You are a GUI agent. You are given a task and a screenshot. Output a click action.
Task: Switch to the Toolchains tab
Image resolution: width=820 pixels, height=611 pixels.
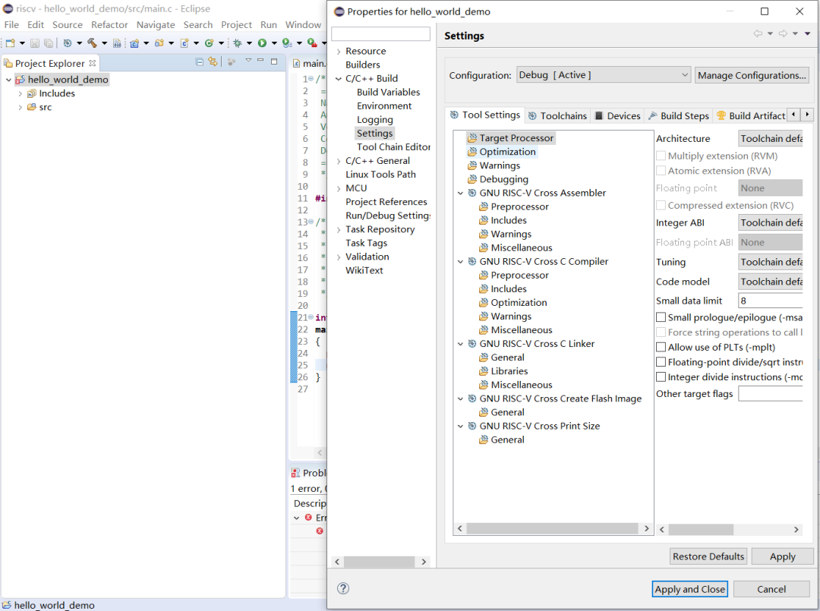click(557, 115)
